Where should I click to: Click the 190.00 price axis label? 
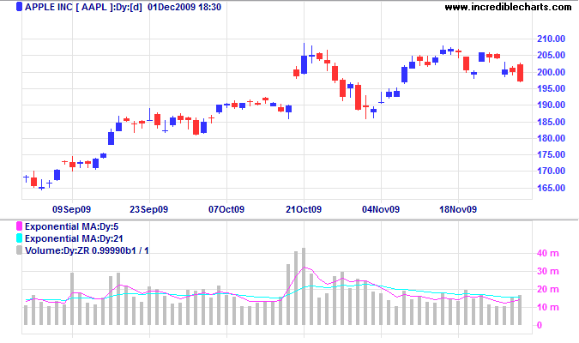pyautogui.click(x=551, y=105)
